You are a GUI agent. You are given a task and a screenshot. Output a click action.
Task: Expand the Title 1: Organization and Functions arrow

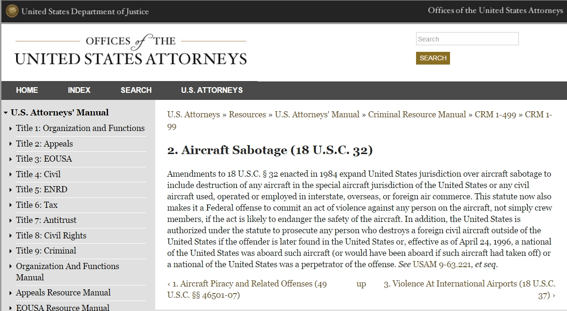[11, 128]
